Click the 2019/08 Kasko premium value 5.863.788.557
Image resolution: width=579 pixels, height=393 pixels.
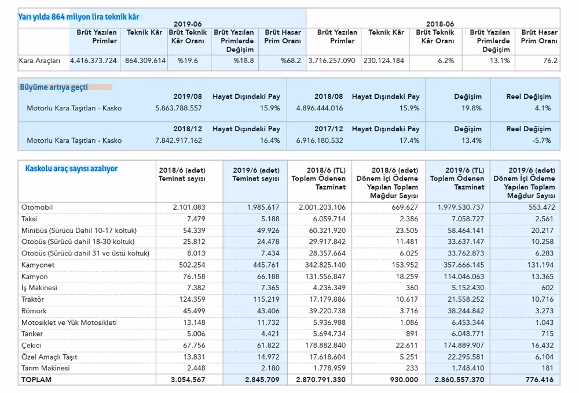pyautogui.click(x=179, y=108)
